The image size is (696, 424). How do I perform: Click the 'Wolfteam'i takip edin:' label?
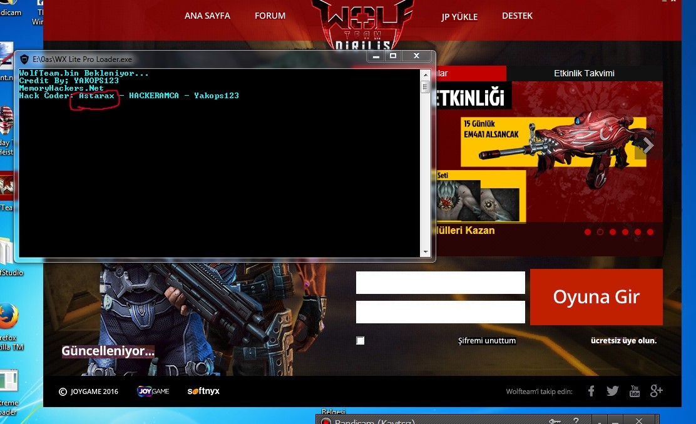(x=540, y=391)
